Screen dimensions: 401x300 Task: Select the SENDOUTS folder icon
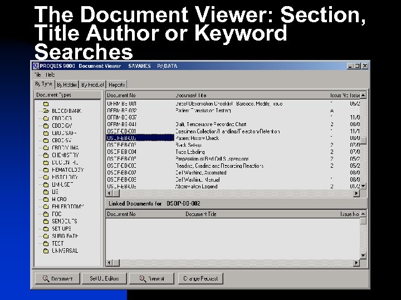[x=46, y=221]
